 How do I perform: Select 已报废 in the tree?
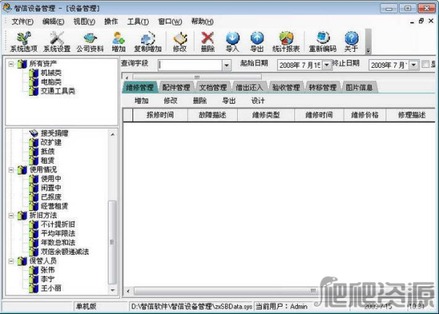point(51,197)
